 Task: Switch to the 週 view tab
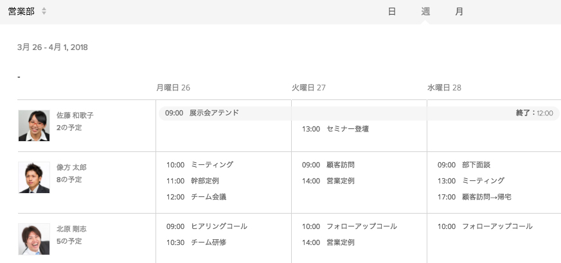pyautogui.click(x=425, y=12)
